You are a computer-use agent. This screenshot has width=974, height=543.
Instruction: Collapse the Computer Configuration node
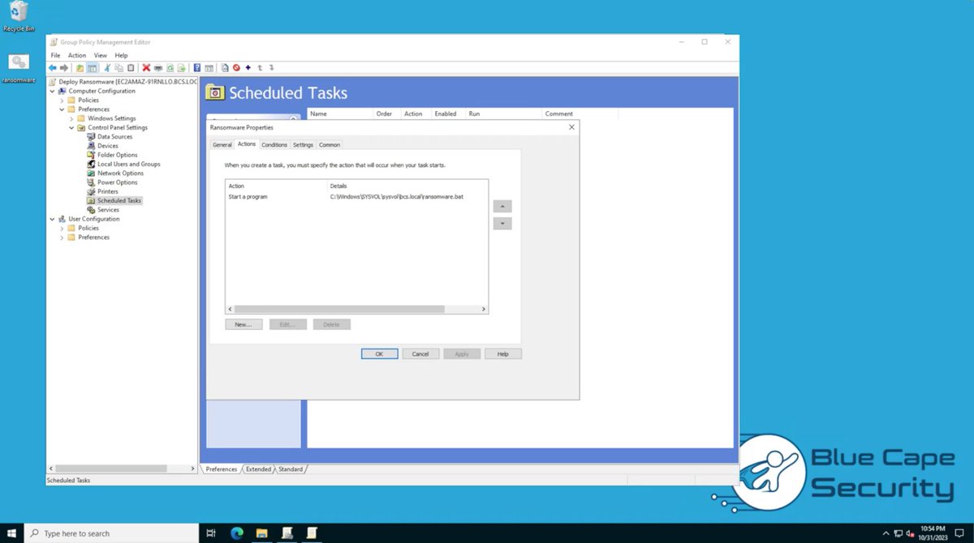(53, 91)
